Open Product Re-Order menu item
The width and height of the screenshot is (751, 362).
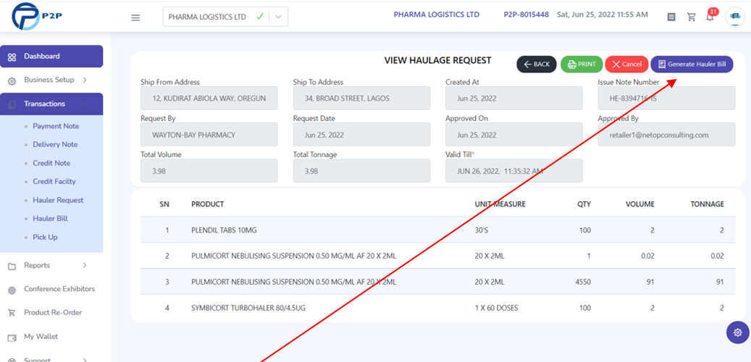pyautogui.click(x=53, y=312)
